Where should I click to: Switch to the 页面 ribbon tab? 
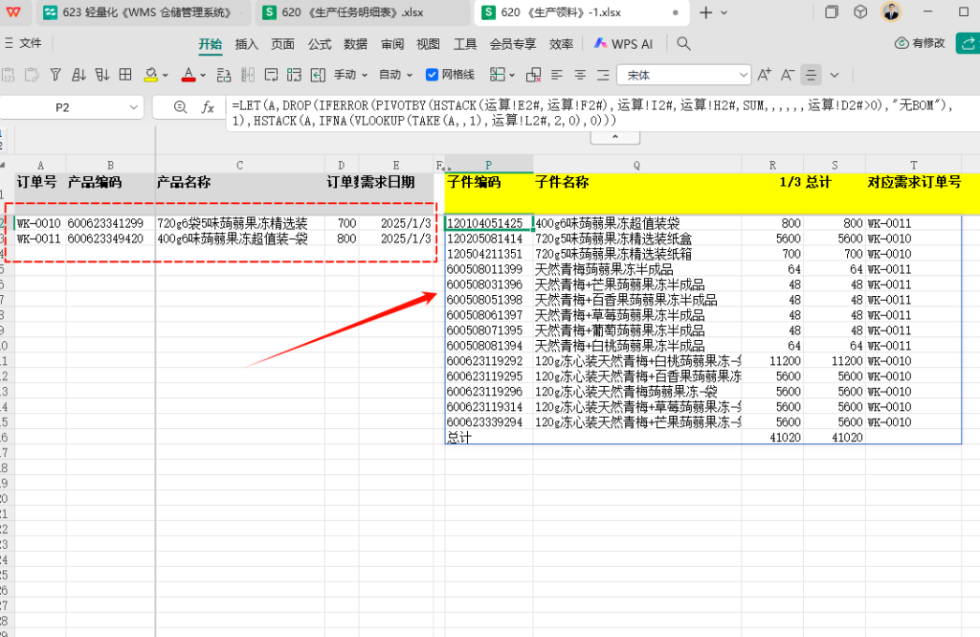click(282, 44)
